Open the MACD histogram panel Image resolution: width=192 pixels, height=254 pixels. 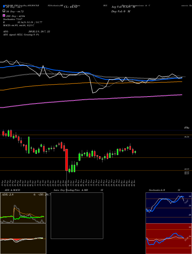pos(23,239)
